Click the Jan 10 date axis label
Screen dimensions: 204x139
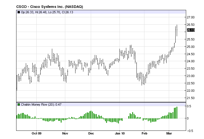(x=120, y=133)
